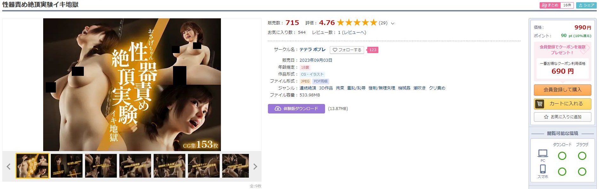Image resolution: width=599 pixels, height=189 pixels.
Task: Expand the rating breakdown chevron
Action: click(x=393, y=23)
